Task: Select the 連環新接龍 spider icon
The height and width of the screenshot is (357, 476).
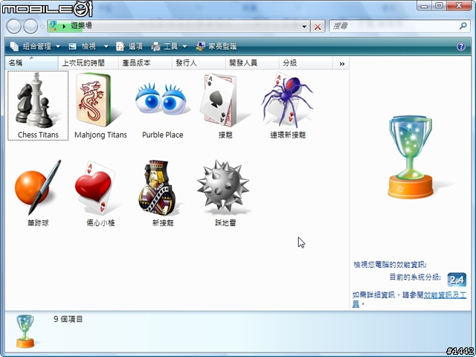Action: click(287, 100)
